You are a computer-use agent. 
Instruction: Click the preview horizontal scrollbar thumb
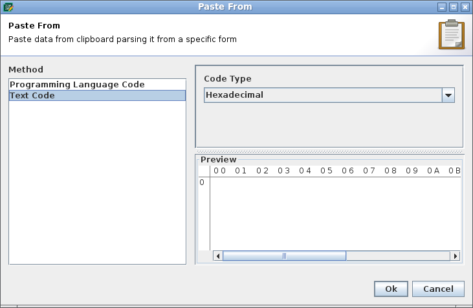[x=284, y=256]
